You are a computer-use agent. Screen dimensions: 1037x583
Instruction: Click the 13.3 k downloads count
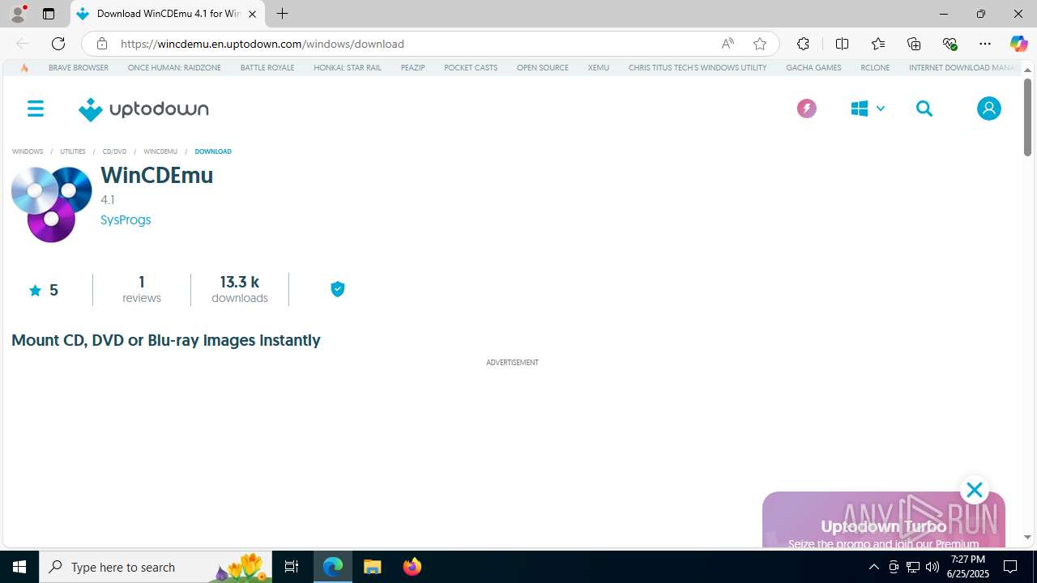click(240, 289)
